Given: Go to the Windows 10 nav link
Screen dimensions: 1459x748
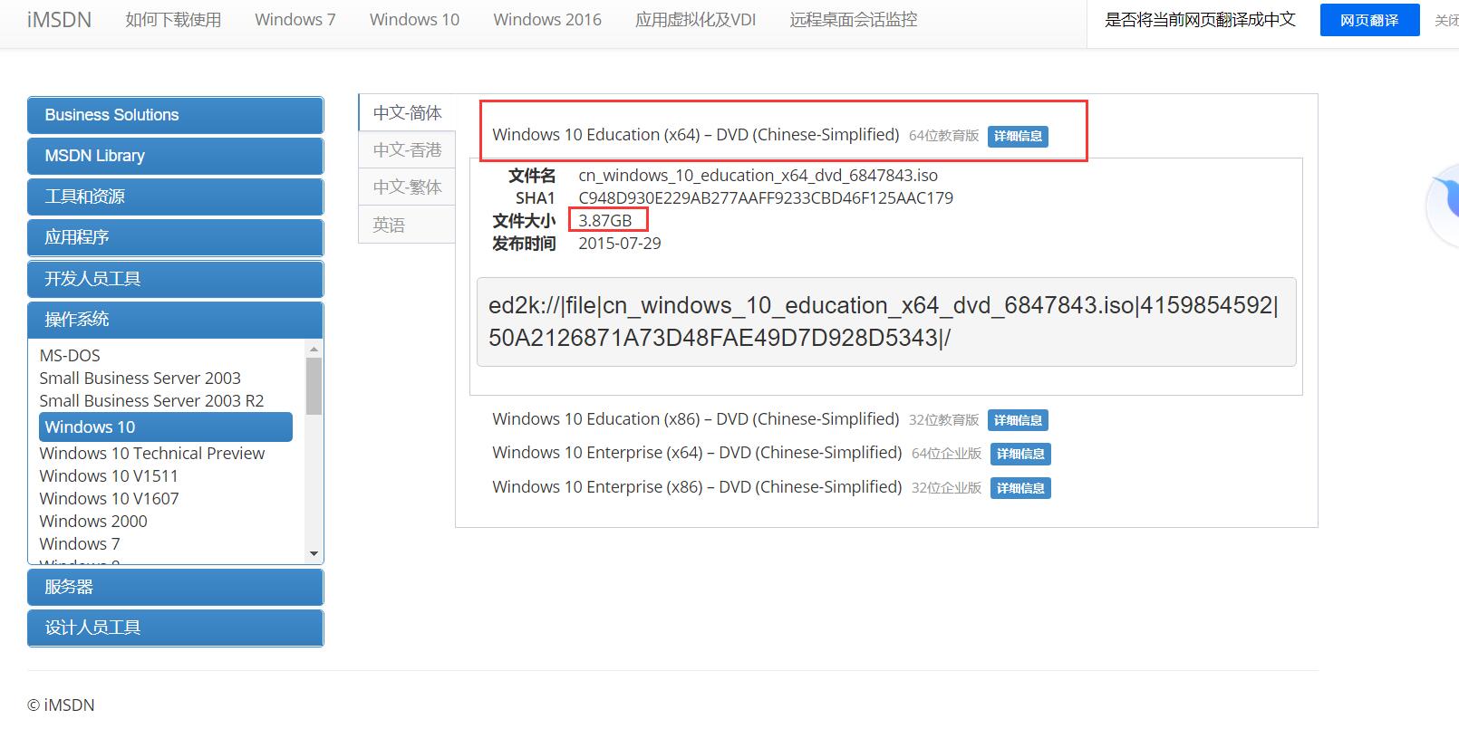Looking at the screenshot, I should coord(414,20).
